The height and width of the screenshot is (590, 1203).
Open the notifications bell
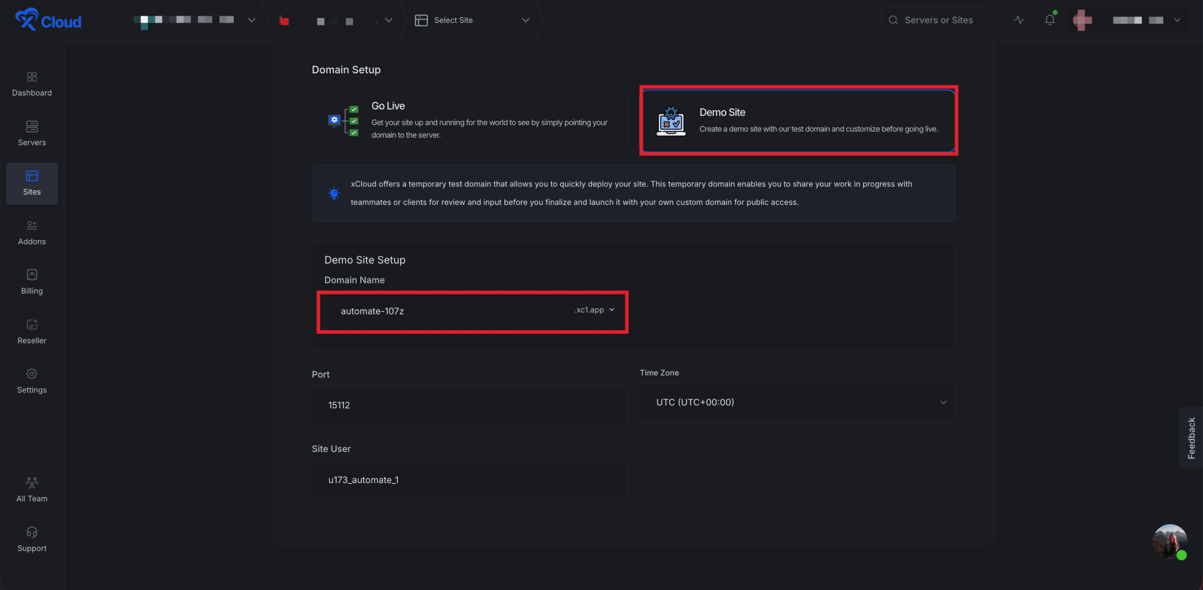(x=1050, y=20)
